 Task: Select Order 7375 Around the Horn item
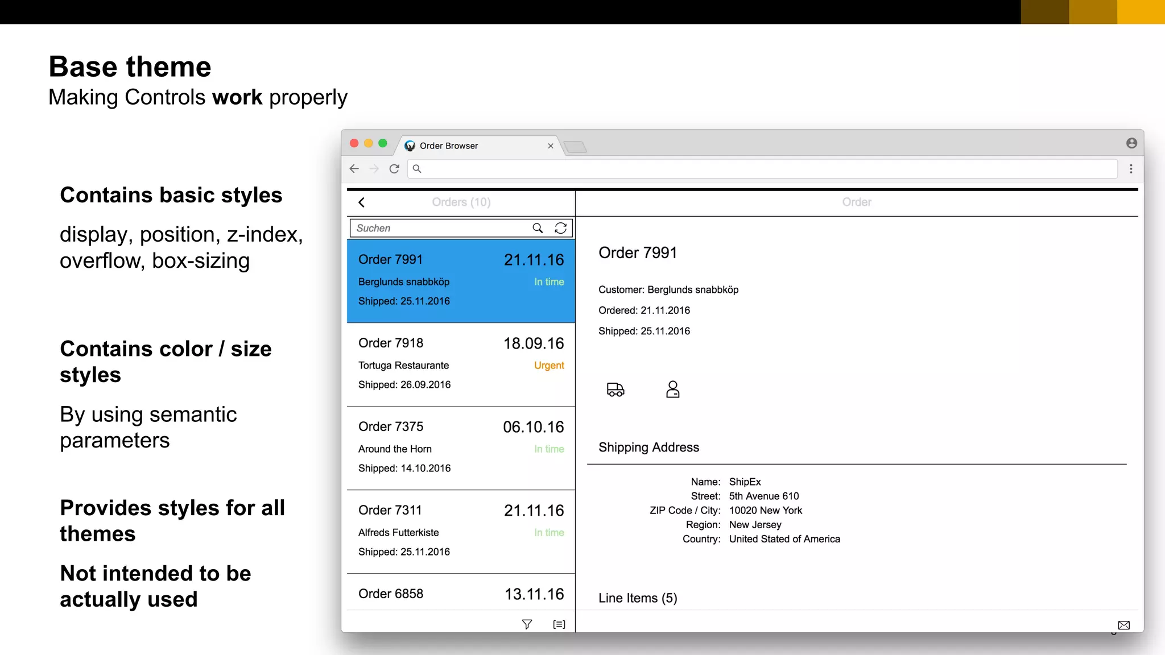461,447
